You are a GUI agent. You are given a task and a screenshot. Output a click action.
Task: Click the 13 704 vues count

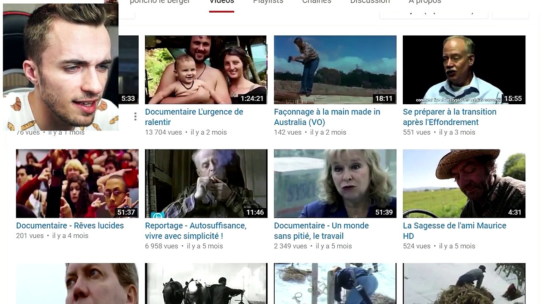[x=164, y=132]
